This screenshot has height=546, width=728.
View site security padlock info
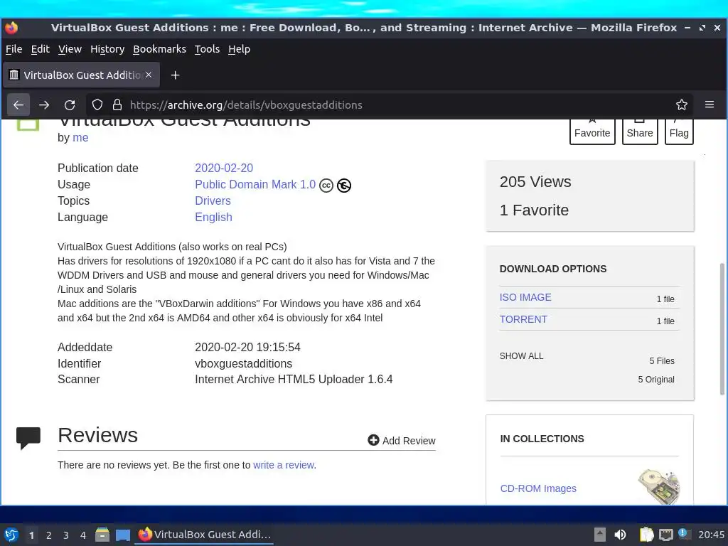117,105
